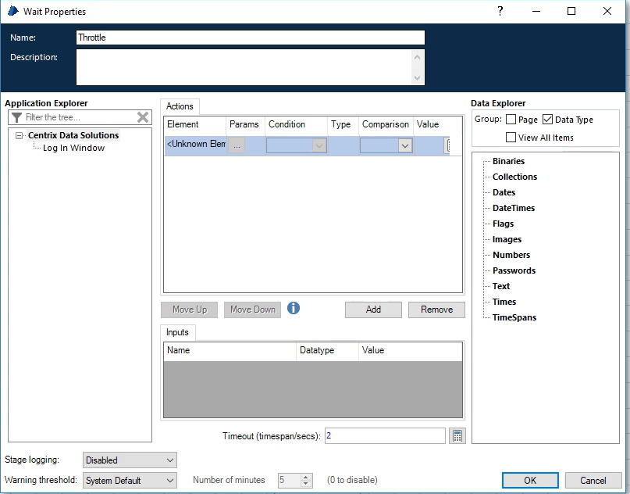Image resolution: width=630 pixels, height=494 pixels.
Task: Click the Comparison column header
Action: [386, 124]
